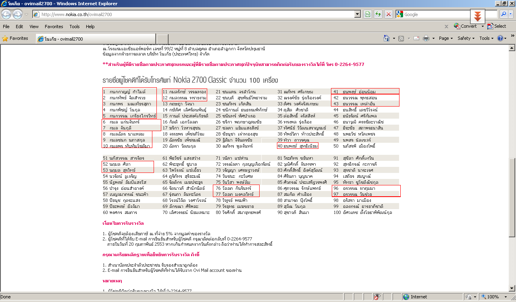Image resolution: width=516 pixels, height=302 pixels.
Task: Expand the Print options dropdown arrow
Action: 434,39
